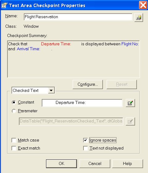Click the Class: label
Viewport: 148px width, 173px height.
coord(11,27)
